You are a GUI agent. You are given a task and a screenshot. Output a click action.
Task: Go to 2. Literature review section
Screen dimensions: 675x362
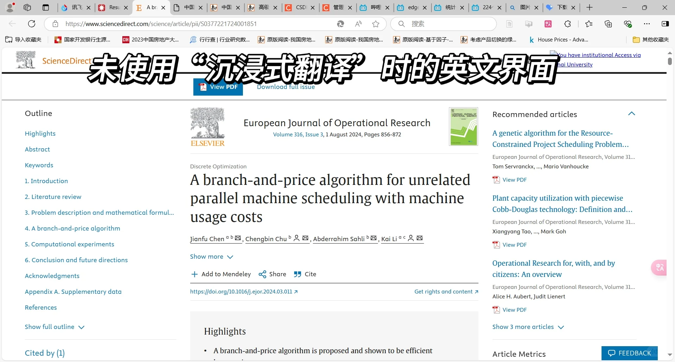(x=53, y=197)
